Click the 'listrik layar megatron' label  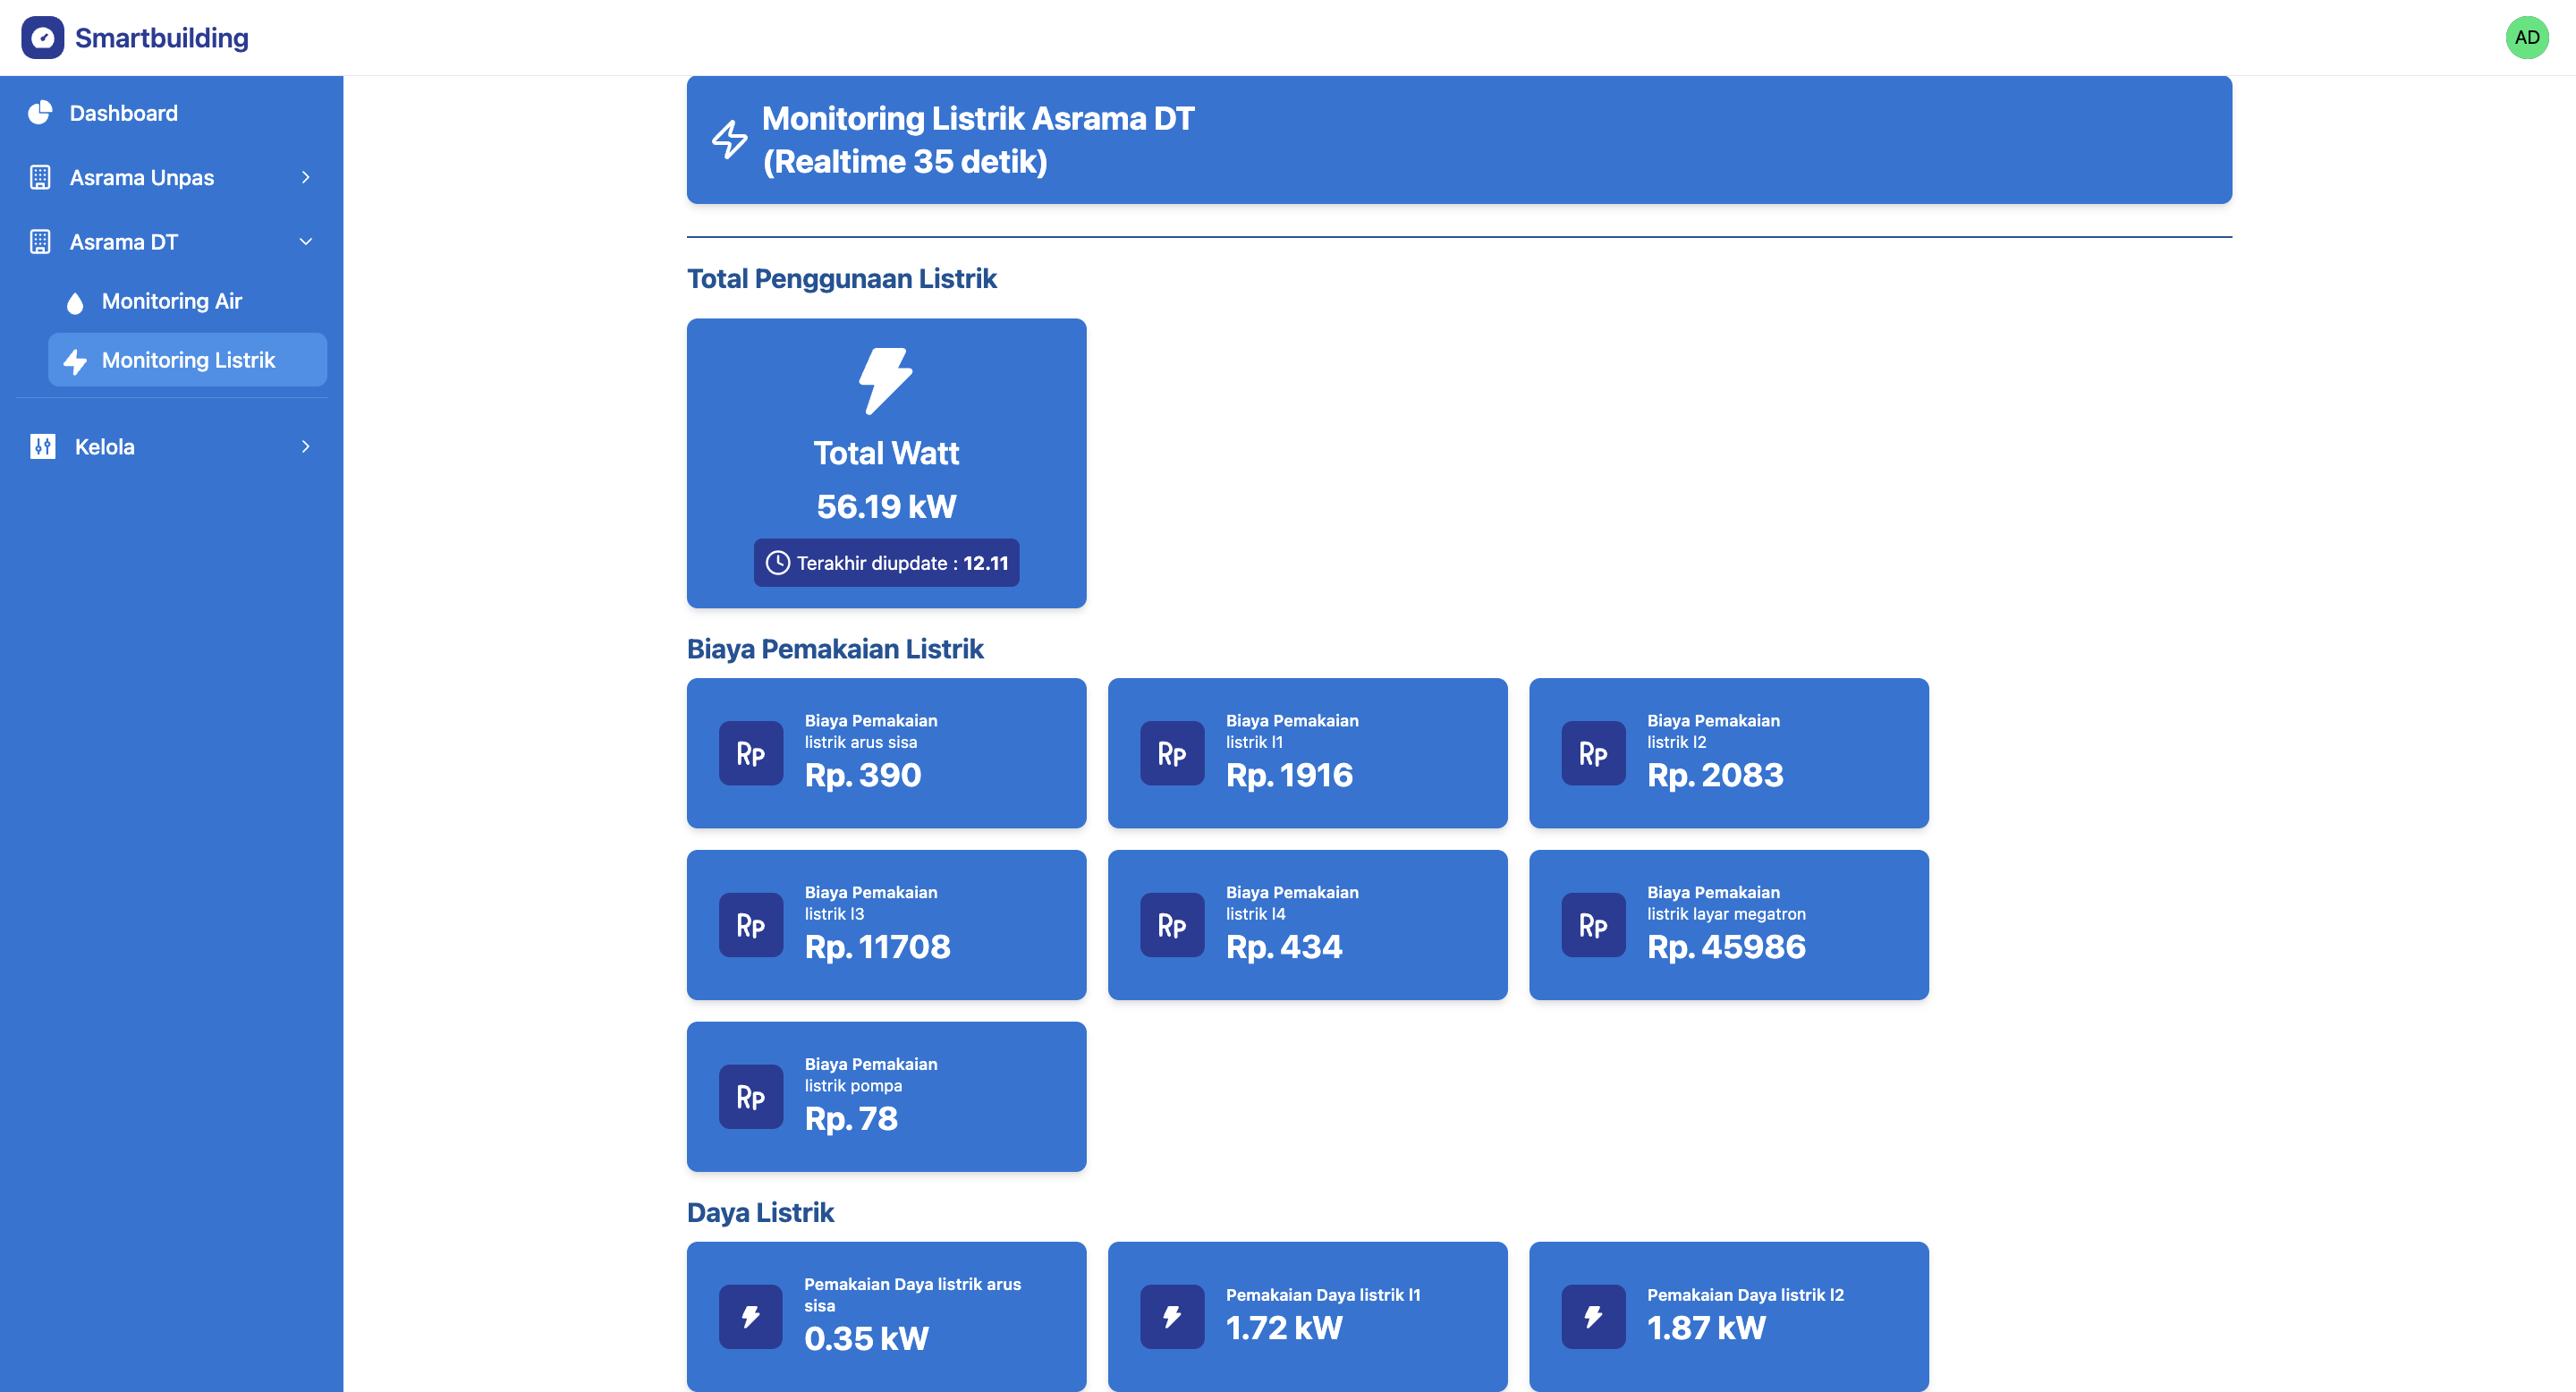(x=1726, y=914)
